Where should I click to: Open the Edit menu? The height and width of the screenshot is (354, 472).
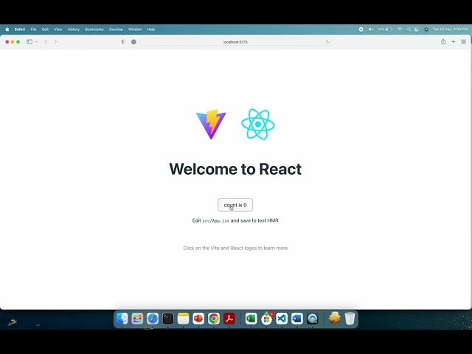(45, 29)
